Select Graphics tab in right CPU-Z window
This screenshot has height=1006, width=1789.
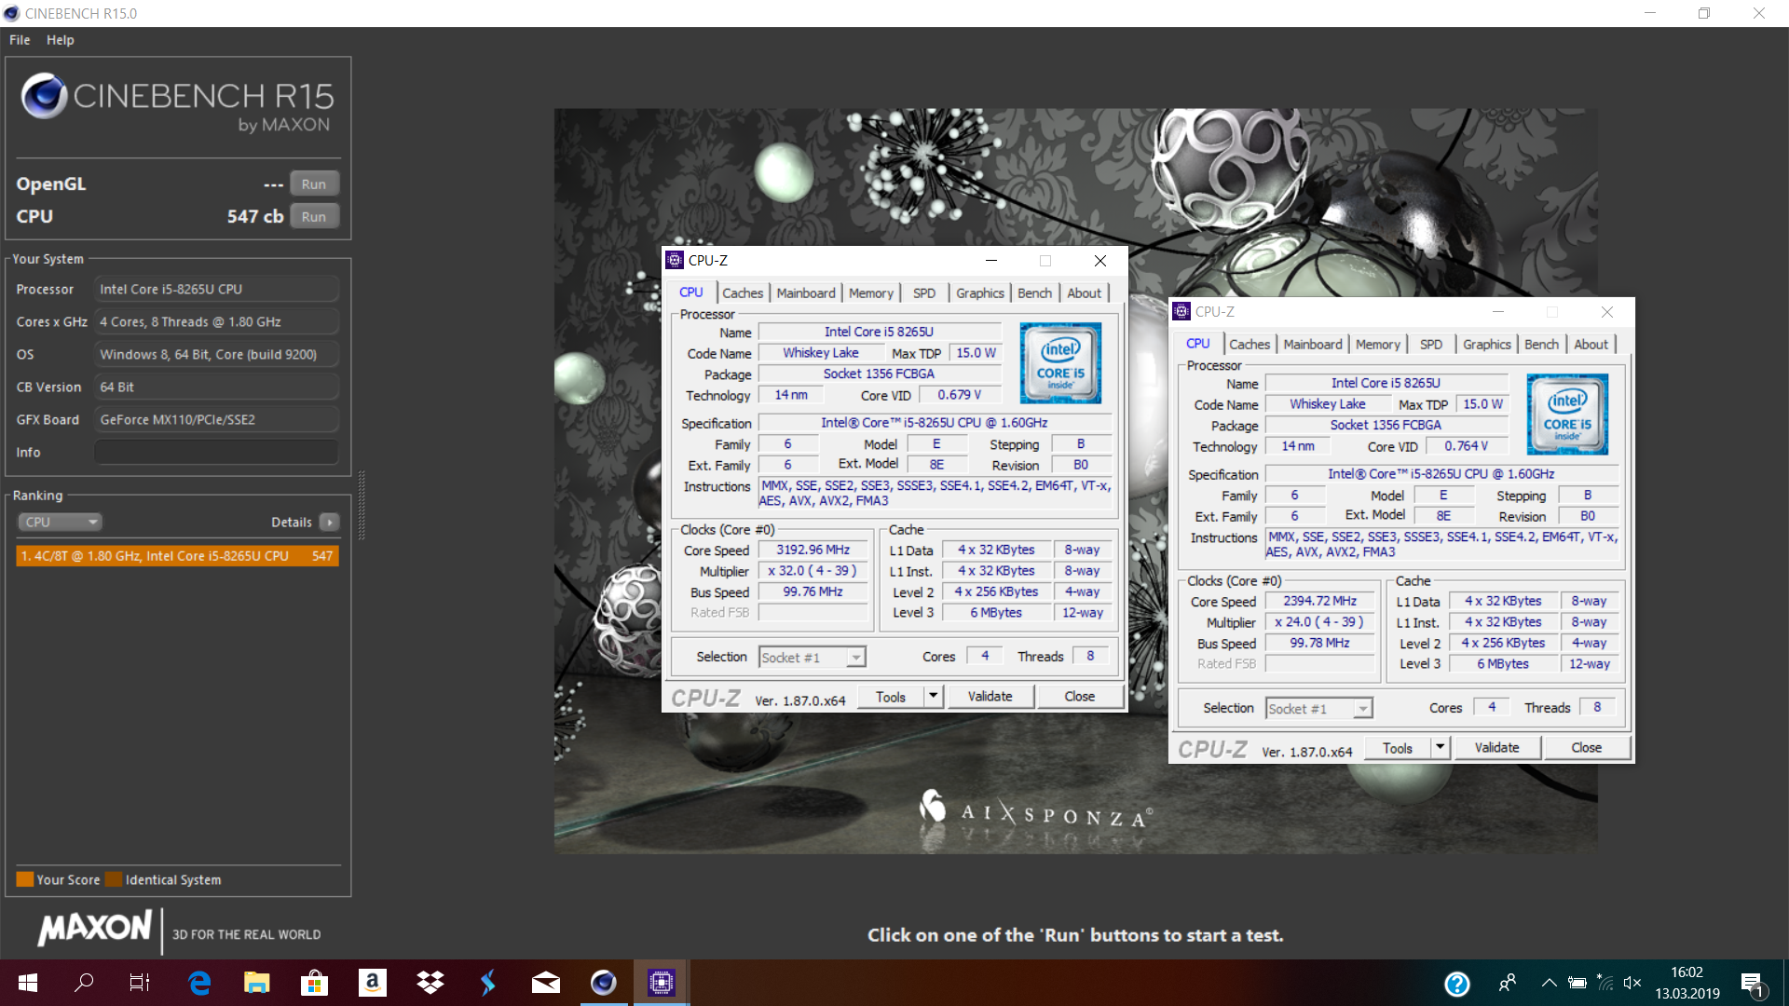coord(1486,344)
